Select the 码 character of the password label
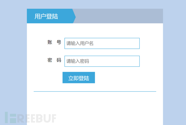The image size is (186, 125). [x=59, y=60]
